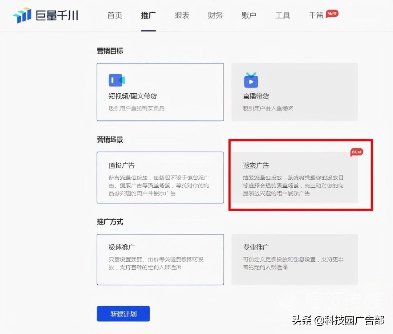
Task: Select the 直播带货 marketing goal card
Action: [295, 92]
